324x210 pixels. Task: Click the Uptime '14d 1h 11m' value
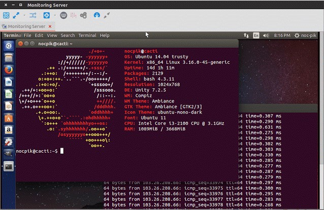pos(160,68)
